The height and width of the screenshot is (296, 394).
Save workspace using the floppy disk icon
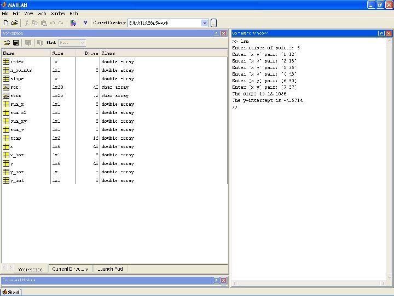coord(16,43)
